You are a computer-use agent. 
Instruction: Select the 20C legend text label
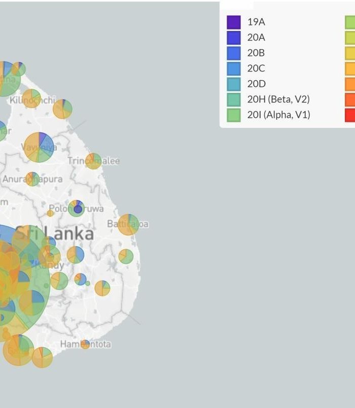point(256,69)
